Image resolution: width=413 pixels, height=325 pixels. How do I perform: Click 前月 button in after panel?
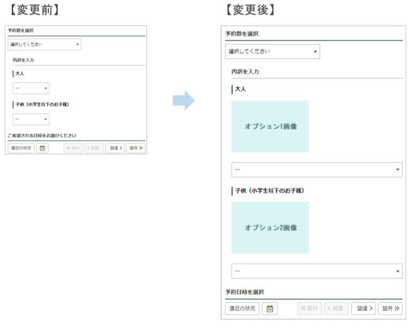point(310,308)
